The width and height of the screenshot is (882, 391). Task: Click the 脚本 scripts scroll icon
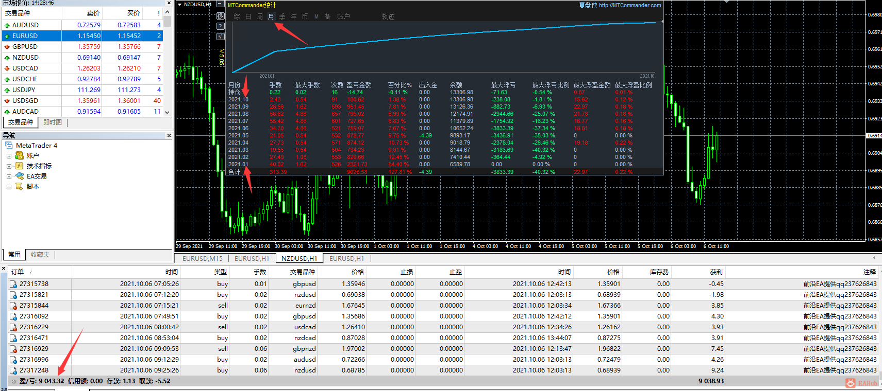[x=19, y=187]
